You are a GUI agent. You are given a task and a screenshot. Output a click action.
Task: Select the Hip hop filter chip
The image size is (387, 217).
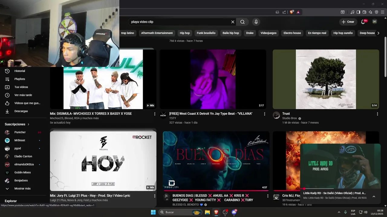(x=185, y=33)
